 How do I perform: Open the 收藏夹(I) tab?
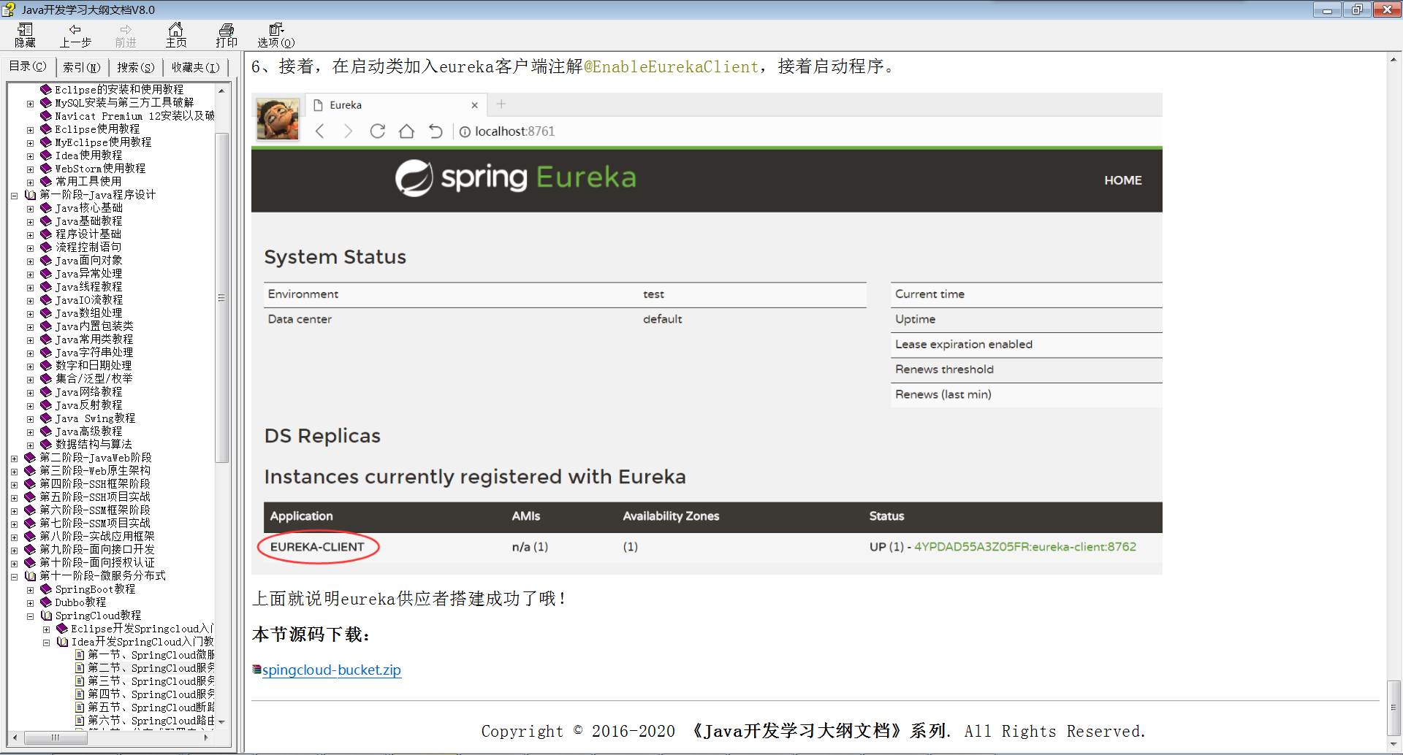tap(195, 67)
